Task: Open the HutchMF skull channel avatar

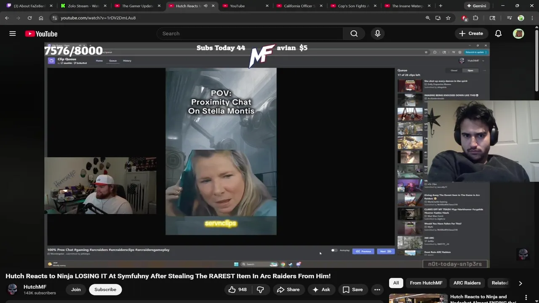Action: 12,290
